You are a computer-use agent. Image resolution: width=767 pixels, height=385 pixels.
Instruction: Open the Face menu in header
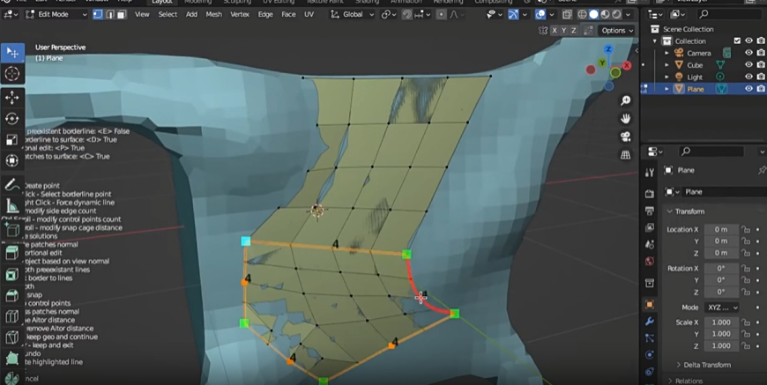(288, 15)
